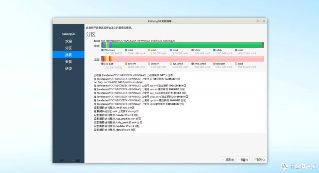The height and width of the screenshot is (173, 319).
Task: Click the 后退(B) back button
Action: [228, 160]
